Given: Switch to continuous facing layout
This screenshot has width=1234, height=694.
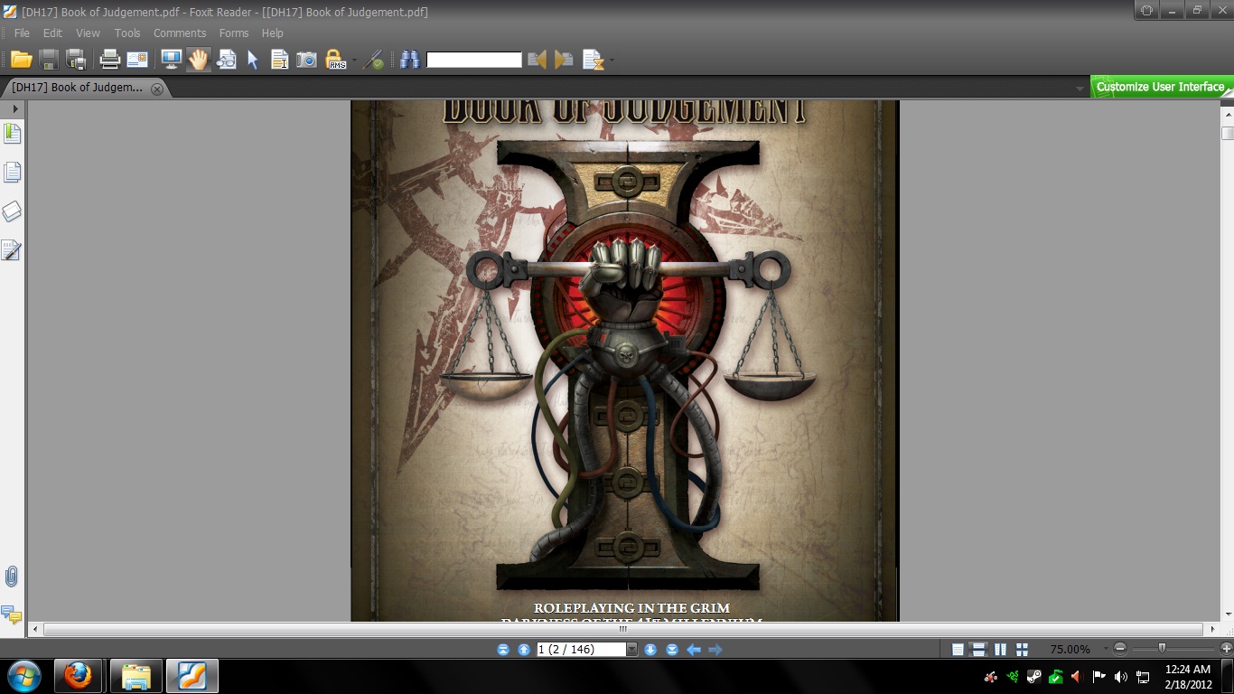Looking at the screenshot, I should 1022,649.
